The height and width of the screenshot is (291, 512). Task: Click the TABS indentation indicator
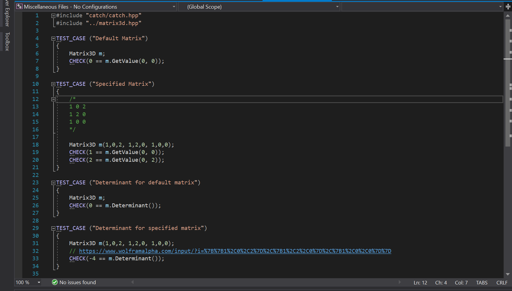coord(482,283)
